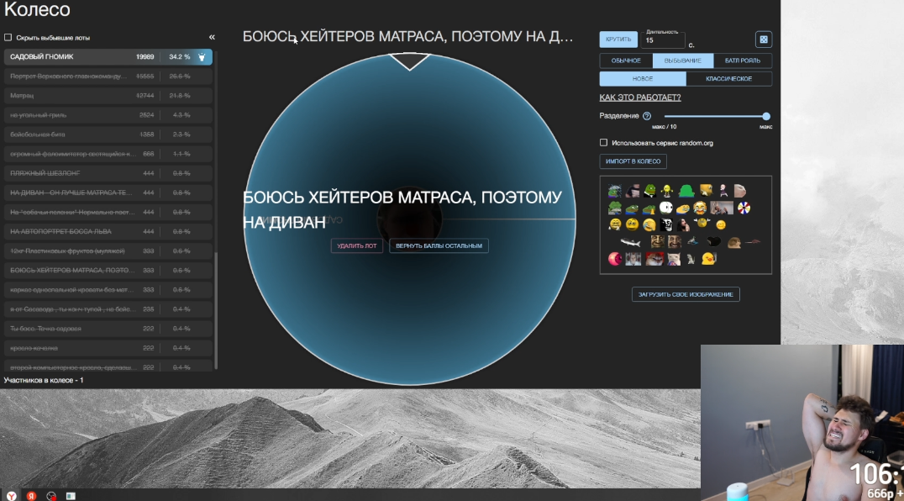Switch to the ОБЫЧНОЕ mode tab
Viewport: 904px width, 501px height.
coord(626,61)
